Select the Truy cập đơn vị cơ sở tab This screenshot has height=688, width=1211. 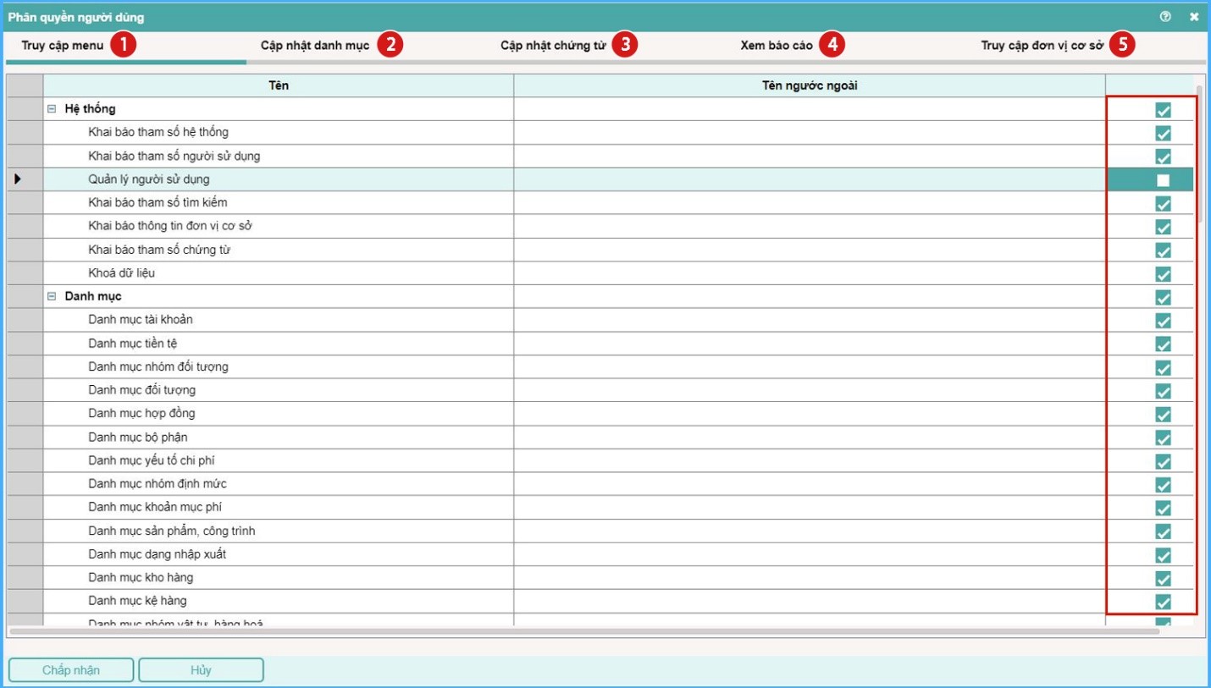coord(1042,46)
